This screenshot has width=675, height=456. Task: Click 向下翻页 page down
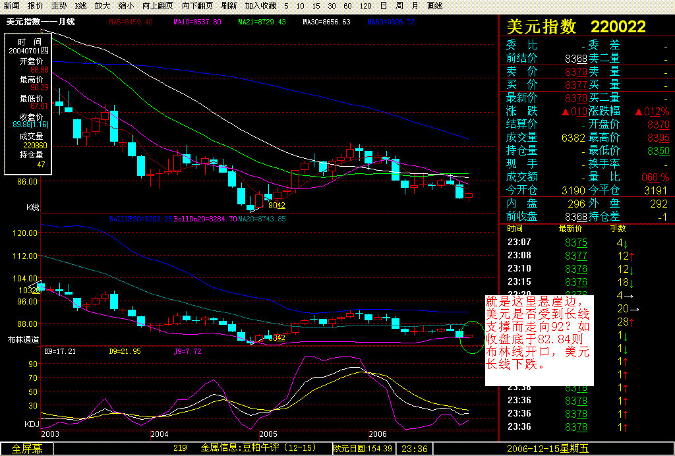[197, 6]
